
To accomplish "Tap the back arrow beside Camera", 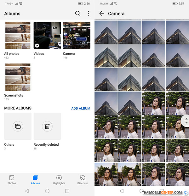I will pos(102,14).
